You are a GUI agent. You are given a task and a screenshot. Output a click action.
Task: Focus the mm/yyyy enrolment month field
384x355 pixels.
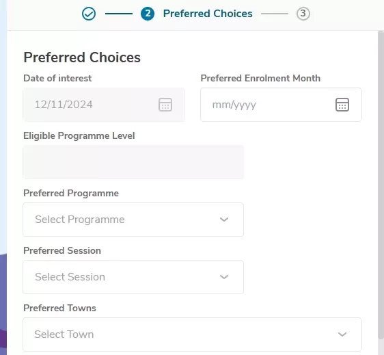coord(281,105)
